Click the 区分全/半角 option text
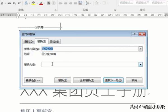The image size is (168, 112). [x=49, y=54]
